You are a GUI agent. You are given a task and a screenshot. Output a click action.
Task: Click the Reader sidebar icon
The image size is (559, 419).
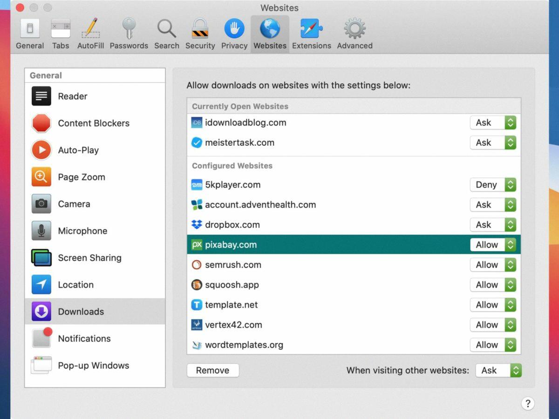(41, 96)
